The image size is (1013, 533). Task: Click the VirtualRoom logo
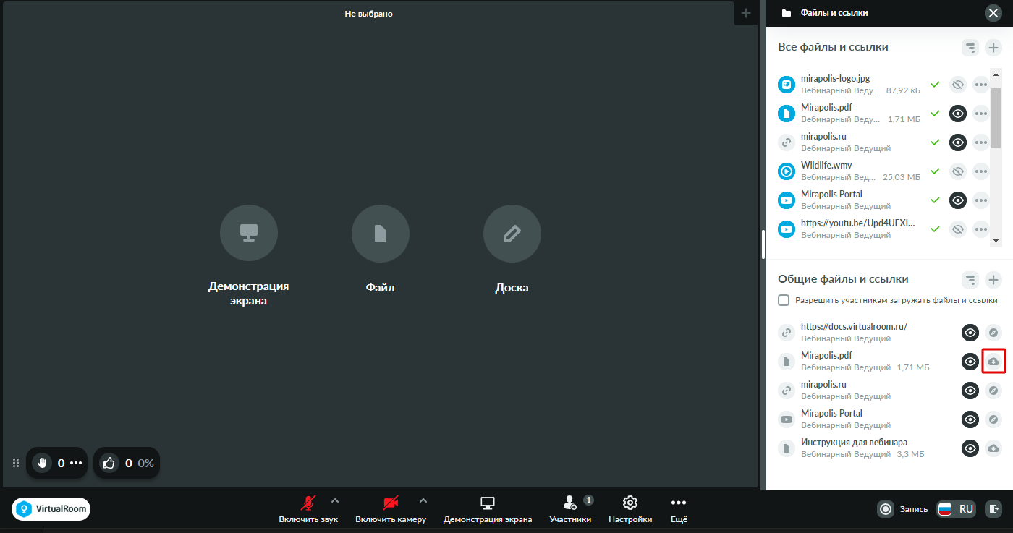[x=51, y=509]
